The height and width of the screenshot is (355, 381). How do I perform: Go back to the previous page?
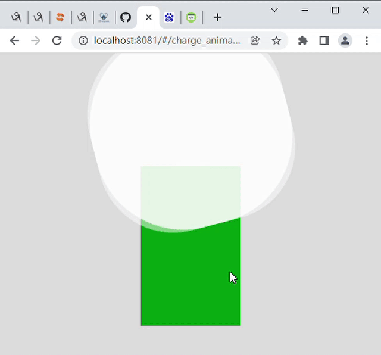[14, 41]
